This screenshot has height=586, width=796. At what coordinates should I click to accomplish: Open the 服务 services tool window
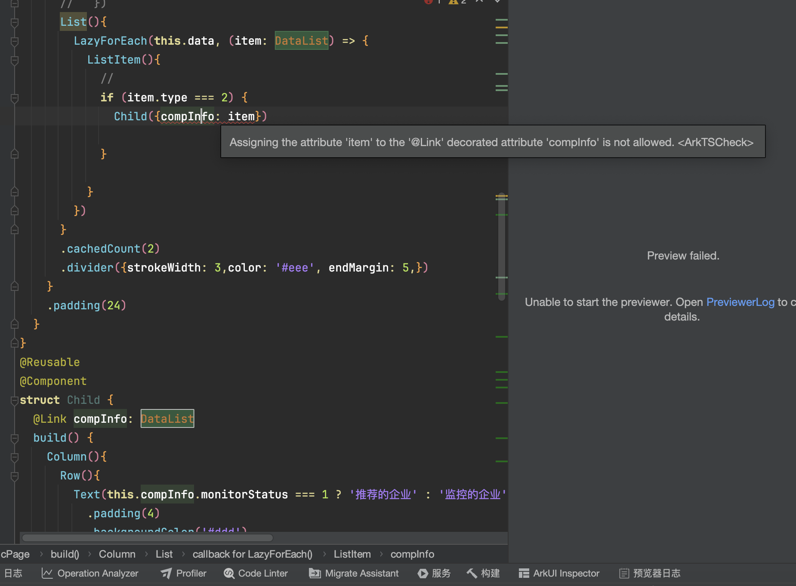click(x=434, y=573)
